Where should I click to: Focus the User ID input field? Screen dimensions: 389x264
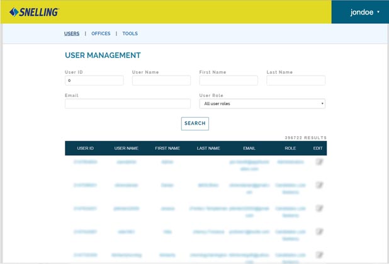point(94,81)
